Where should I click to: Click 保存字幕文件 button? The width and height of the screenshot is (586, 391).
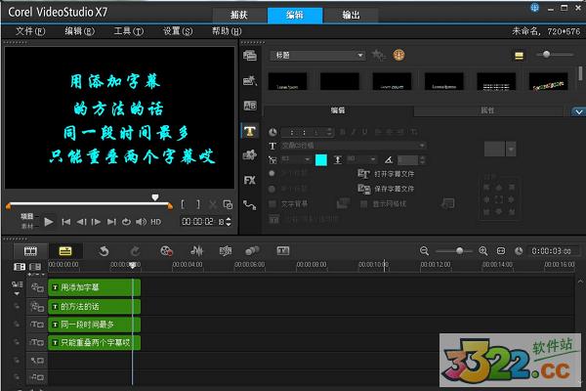(388, 188)
